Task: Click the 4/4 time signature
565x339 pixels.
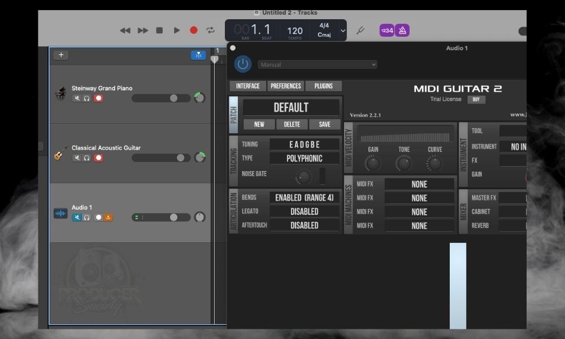Action: click(324, 25)
